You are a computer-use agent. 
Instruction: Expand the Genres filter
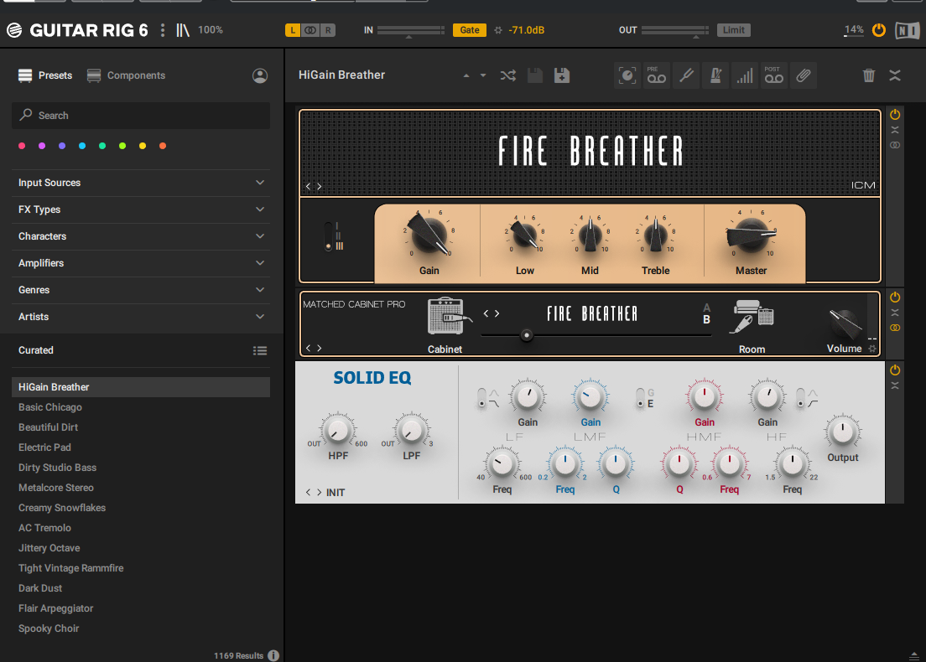click(141, 290)
